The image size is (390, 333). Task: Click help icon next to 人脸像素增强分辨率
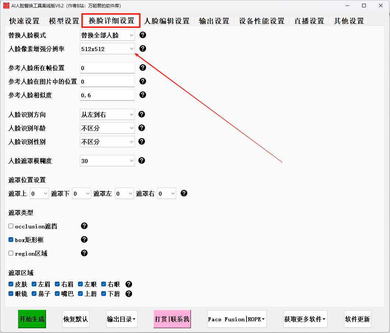(143, 48)
